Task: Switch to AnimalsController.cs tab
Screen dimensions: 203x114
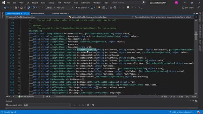Action: click(61, 13)
